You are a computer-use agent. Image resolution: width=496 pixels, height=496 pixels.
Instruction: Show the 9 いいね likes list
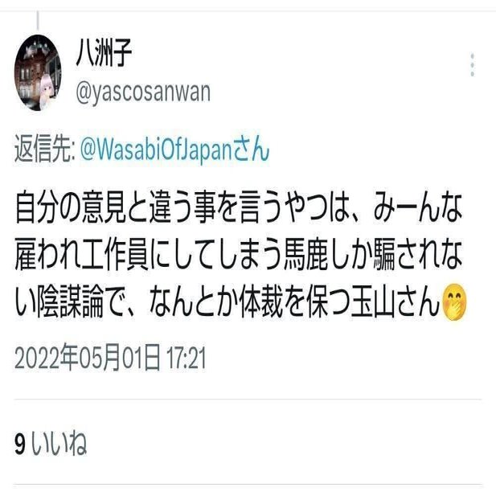[x=51, y=444]
